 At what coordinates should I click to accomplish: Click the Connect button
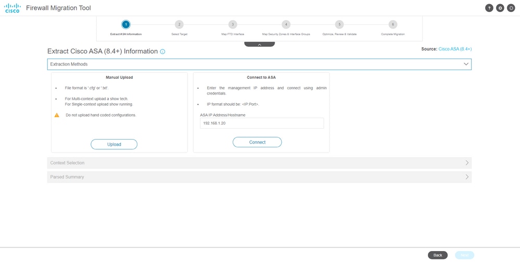coord(257,142)
